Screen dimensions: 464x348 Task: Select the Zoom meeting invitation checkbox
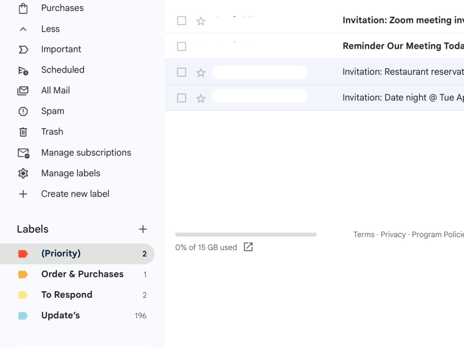181,21
